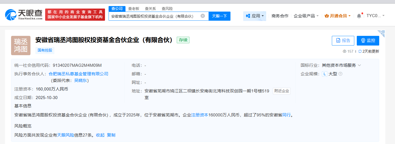The height and width of the screenshot is (144, 395).
Task: Click the 报告 button
Action: pos(343,41)
